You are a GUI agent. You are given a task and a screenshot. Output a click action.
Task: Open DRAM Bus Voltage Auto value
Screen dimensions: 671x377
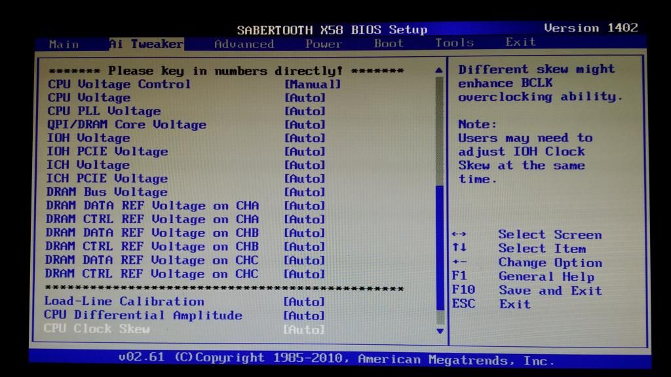point(305,192)
